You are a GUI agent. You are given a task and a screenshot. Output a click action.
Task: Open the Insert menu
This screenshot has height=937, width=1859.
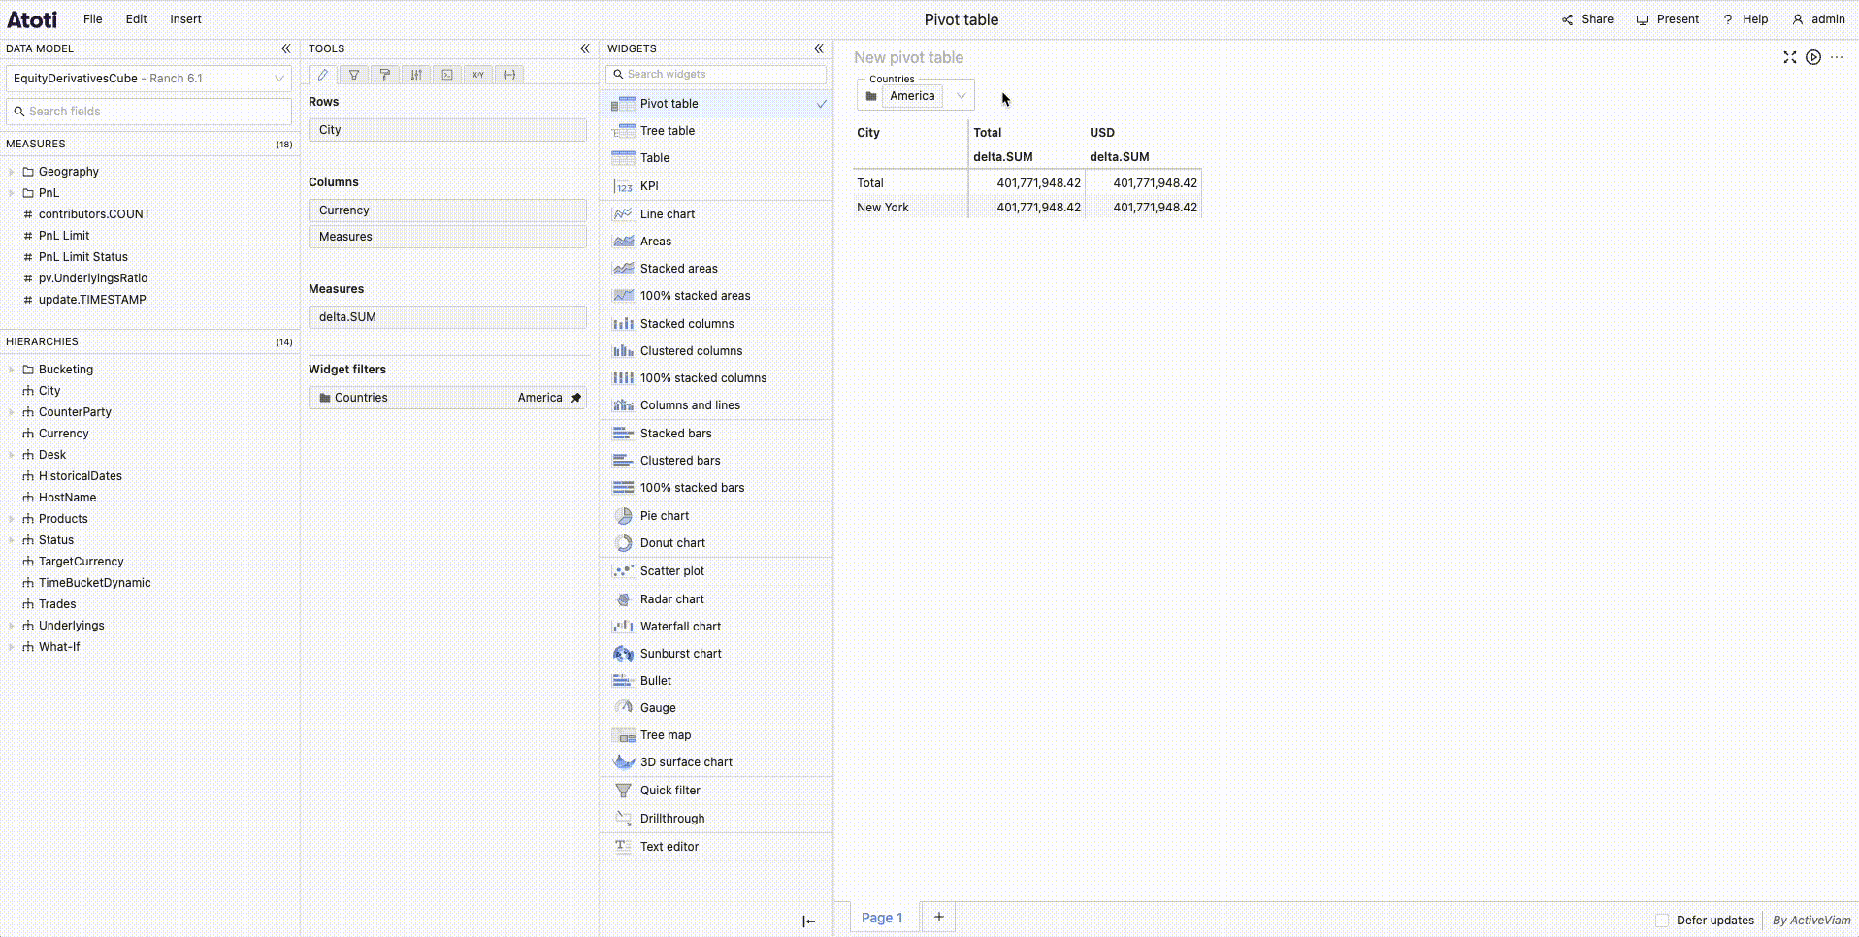coord(185,18)
